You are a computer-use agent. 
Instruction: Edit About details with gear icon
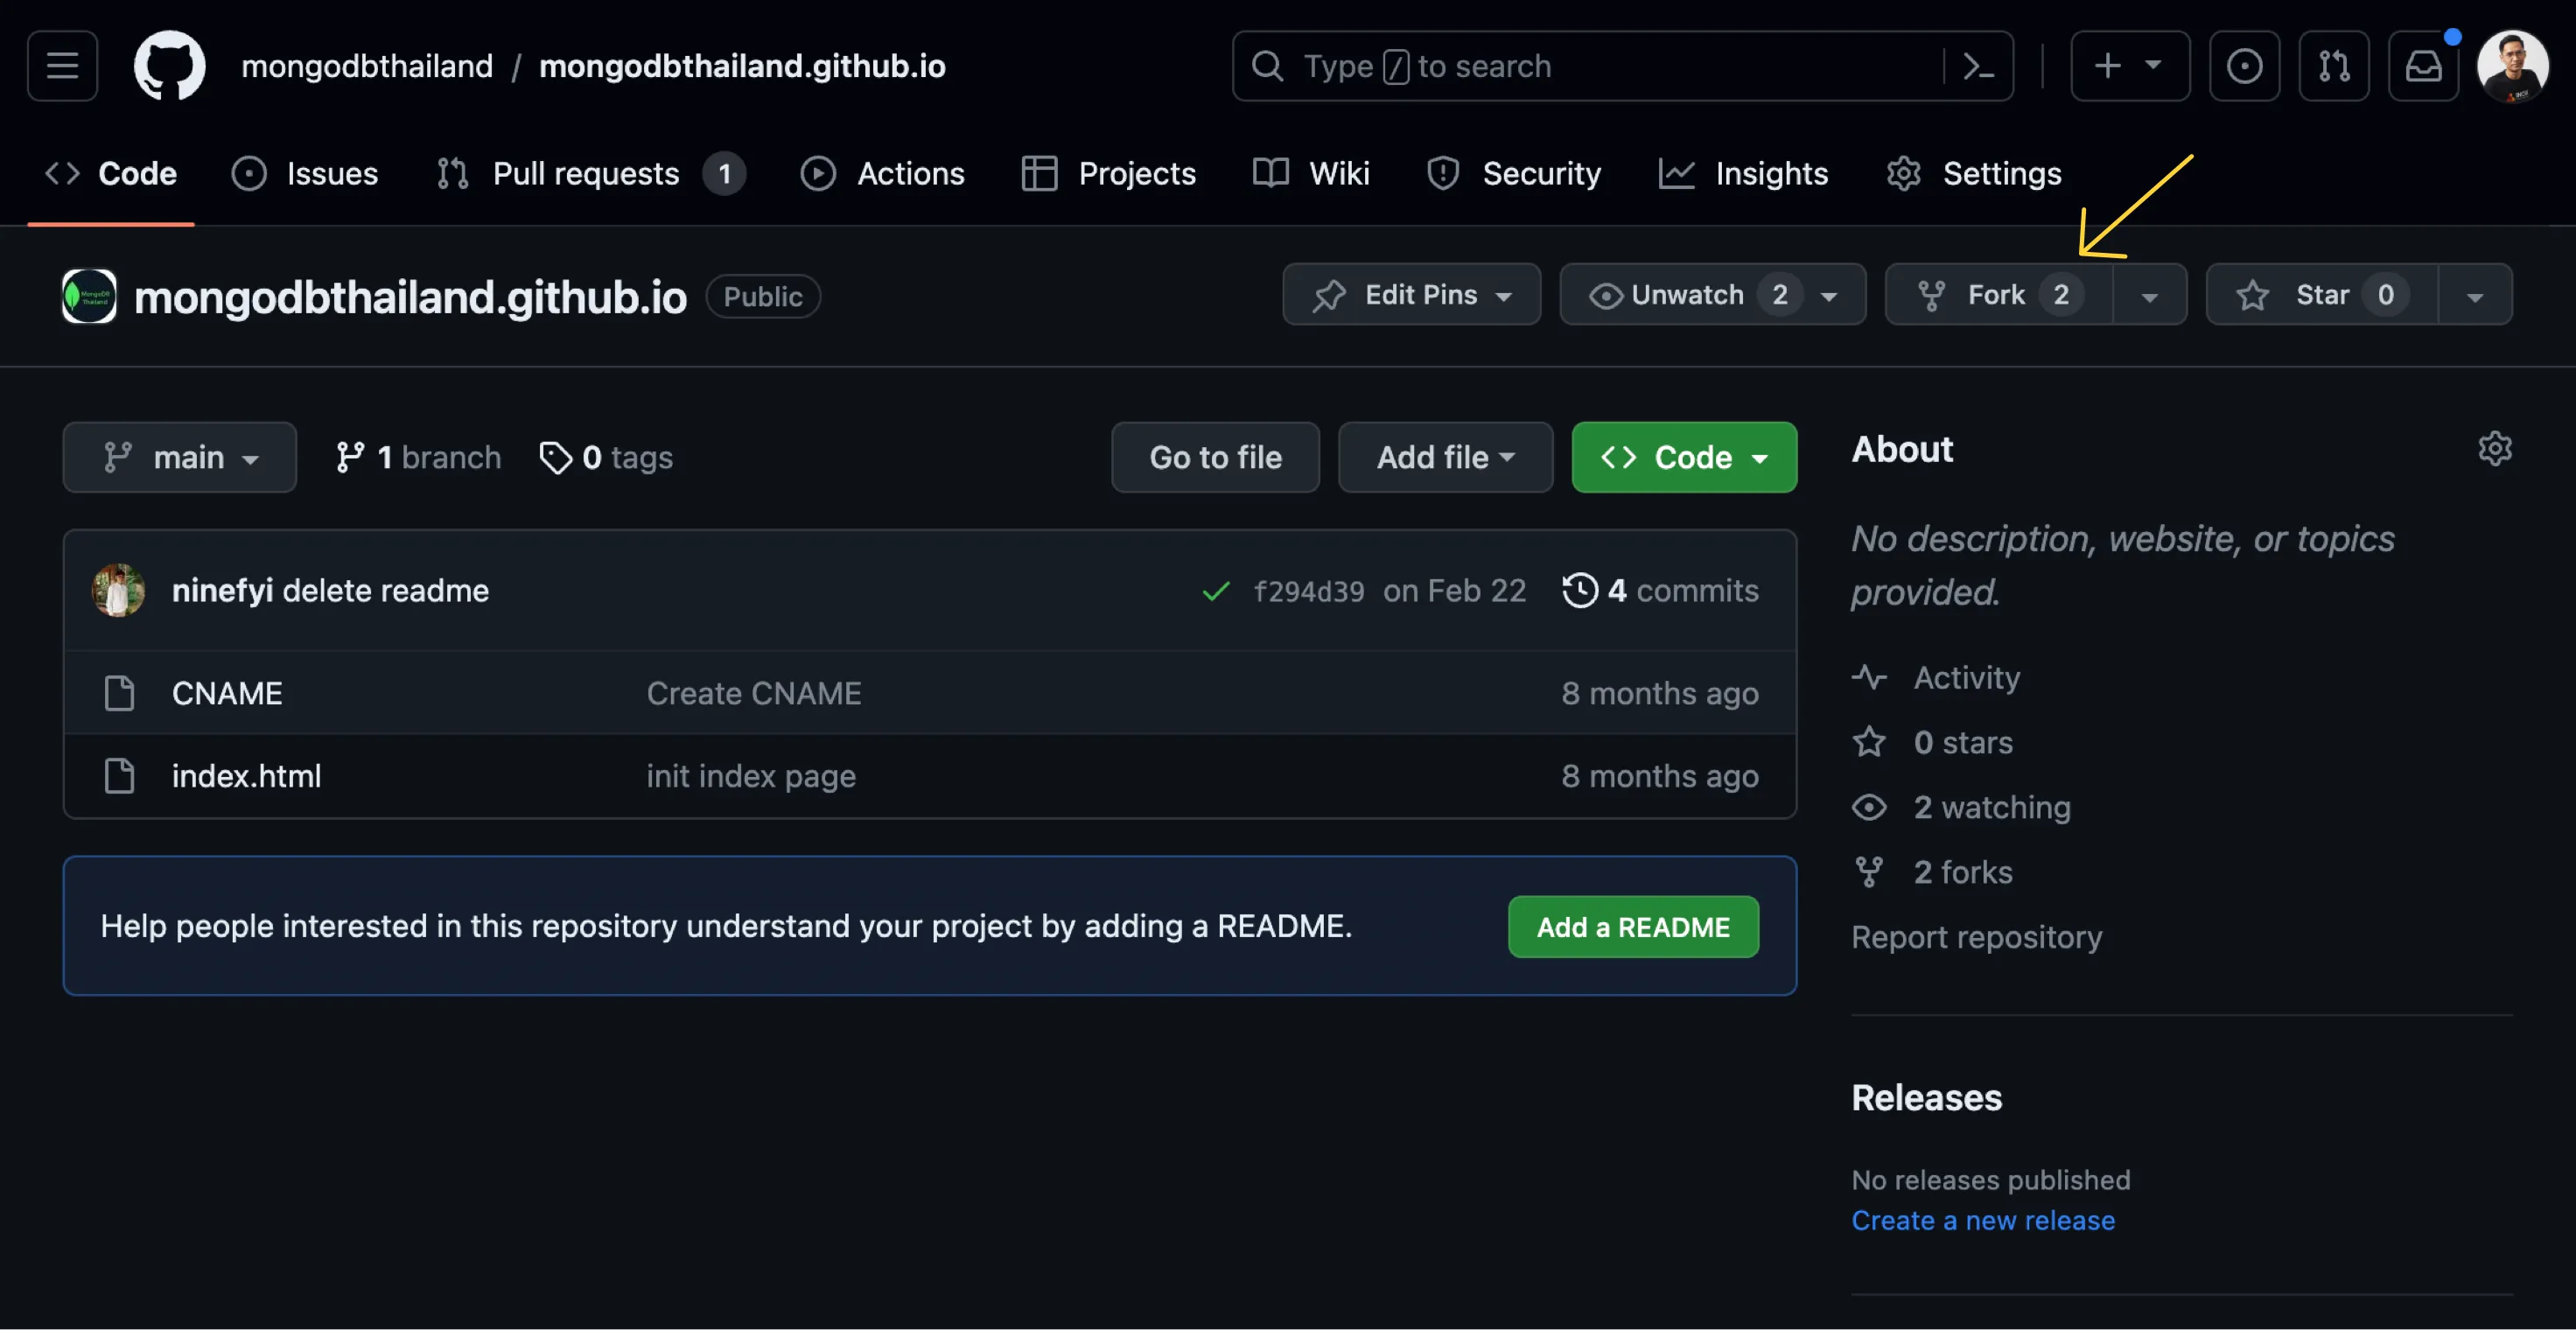click(2494, 449)
